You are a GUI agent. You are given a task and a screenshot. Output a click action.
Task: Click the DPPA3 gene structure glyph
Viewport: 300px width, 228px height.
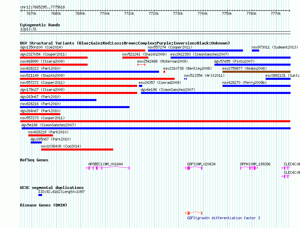click(x=249, y=168)
